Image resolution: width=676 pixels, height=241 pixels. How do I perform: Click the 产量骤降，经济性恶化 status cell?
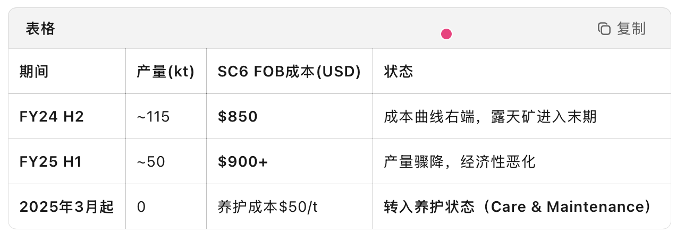point(459,162)
